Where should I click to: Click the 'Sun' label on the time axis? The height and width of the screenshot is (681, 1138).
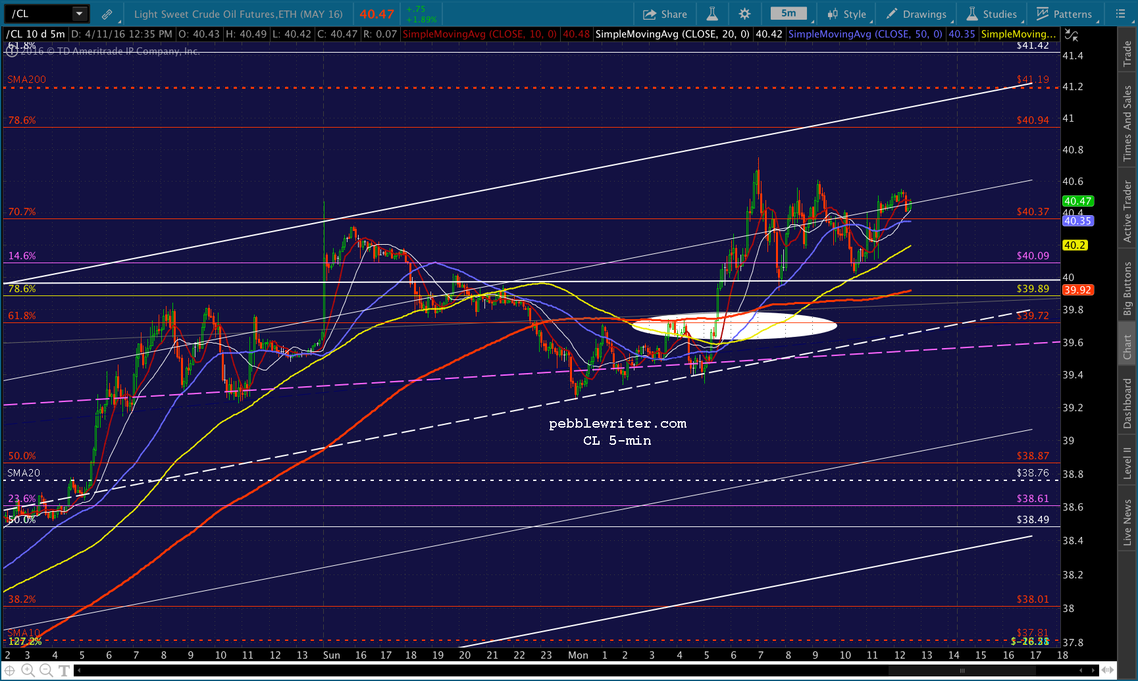332,655
